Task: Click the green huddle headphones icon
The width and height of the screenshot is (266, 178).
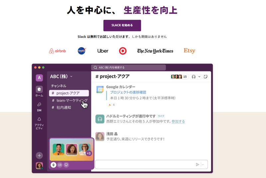Action: [100, 119]
